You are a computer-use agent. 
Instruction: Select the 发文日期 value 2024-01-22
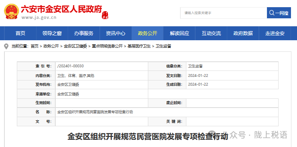click(x=198, y=75)
